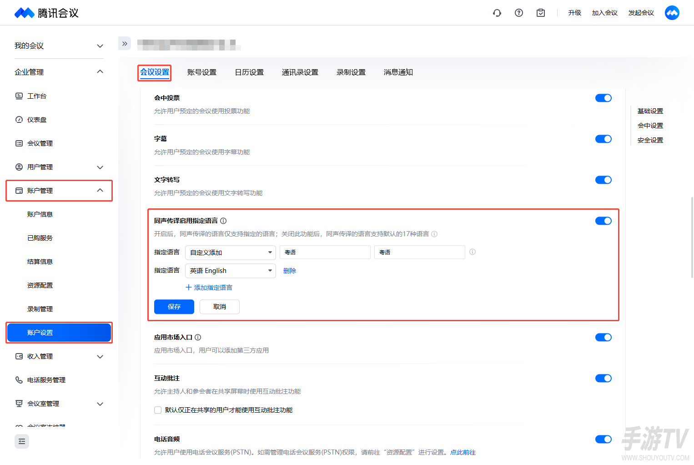
Task: Open the 英语 English language dropdown
Action: coord(231,271)
